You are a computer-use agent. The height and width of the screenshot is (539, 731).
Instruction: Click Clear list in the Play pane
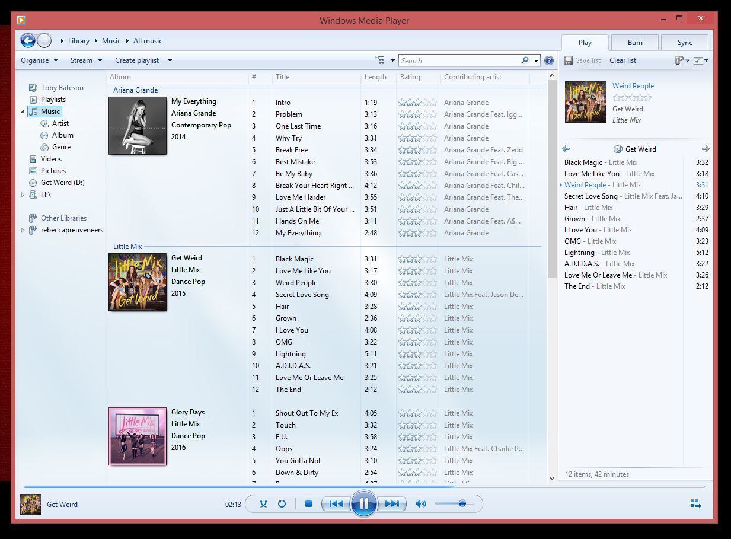click(x=623, y=60)
